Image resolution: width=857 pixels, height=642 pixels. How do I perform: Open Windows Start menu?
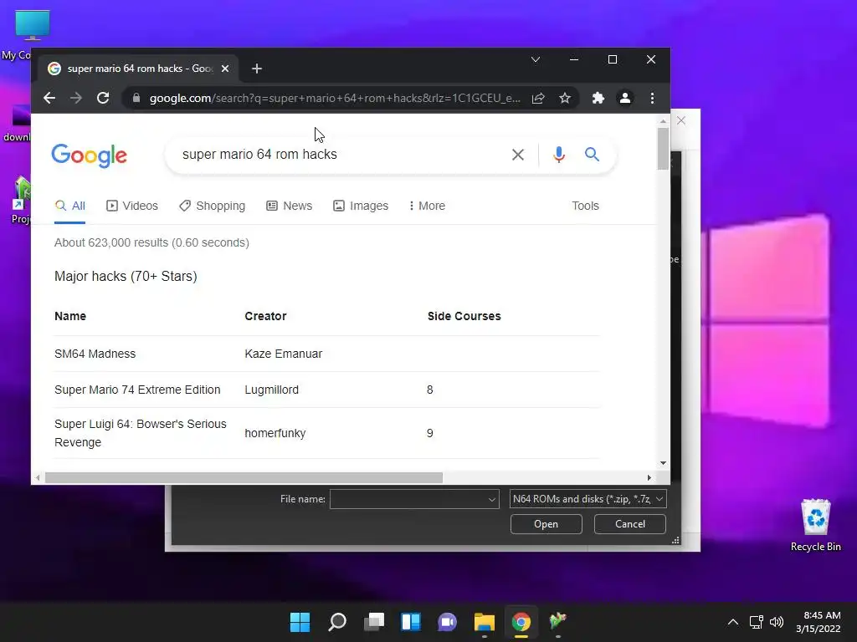(x=300, y=622)
